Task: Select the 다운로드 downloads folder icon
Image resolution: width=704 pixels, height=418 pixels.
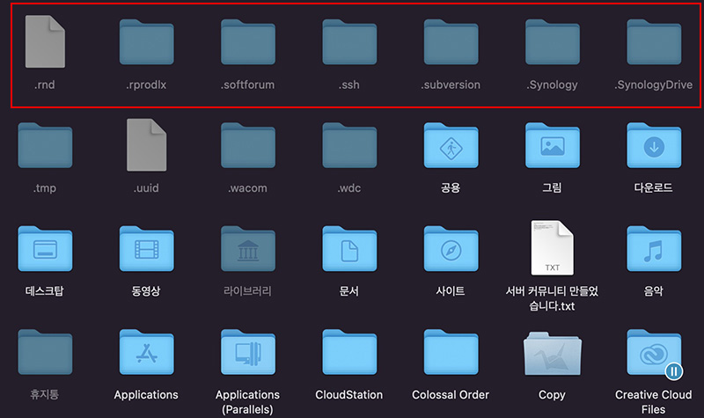Action: tap(654, 145)
